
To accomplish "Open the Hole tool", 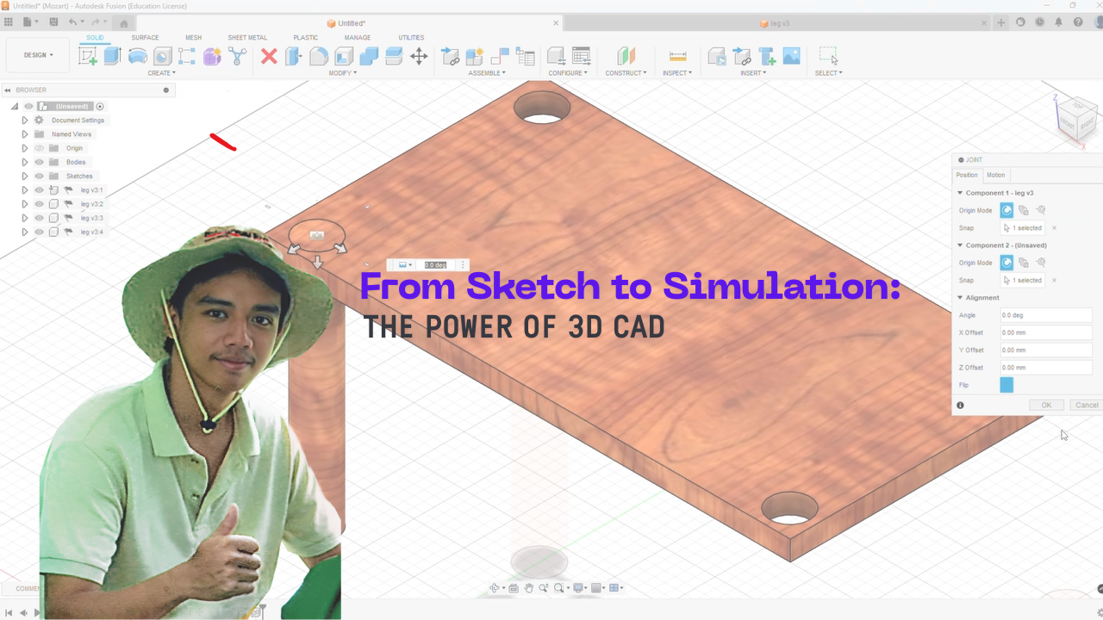I will pos(161,55).
